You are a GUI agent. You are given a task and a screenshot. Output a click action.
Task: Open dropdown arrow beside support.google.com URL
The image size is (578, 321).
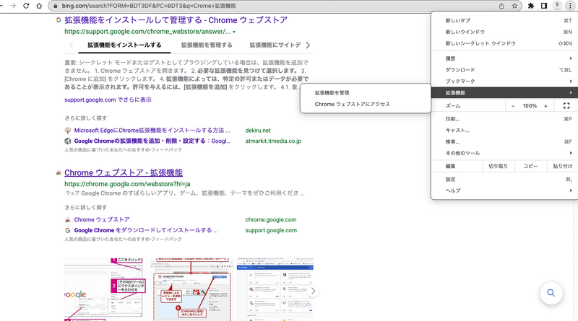click(x=234, y=32)
